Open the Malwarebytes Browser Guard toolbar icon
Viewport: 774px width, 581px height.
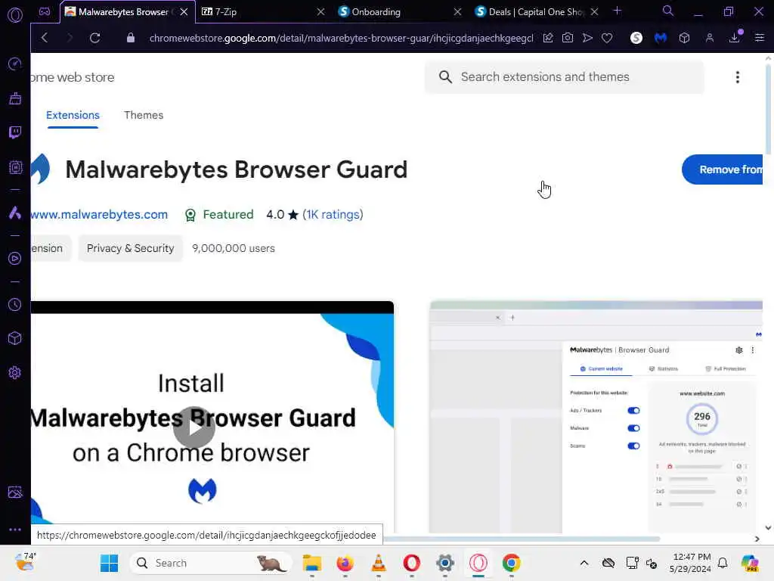[661, 38]
